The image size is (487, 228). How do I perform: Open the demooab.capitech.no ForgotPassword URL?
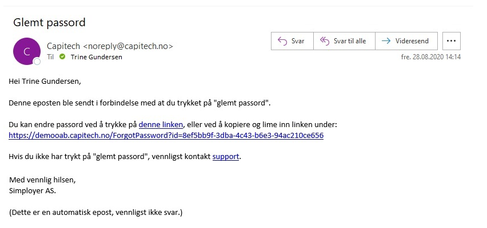[x=166, y=136]
